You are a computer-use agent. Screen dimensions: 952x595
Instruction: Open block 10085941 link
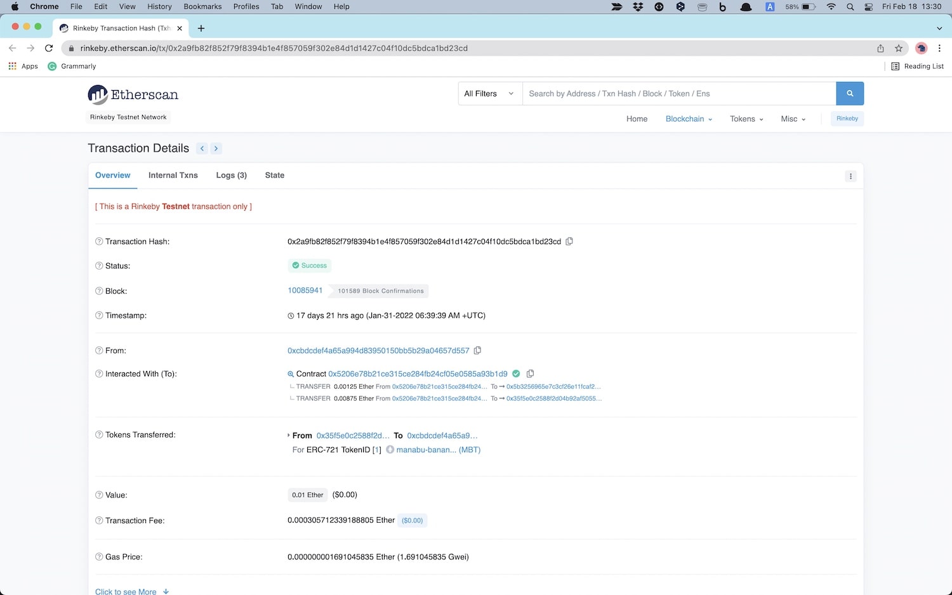305,291
